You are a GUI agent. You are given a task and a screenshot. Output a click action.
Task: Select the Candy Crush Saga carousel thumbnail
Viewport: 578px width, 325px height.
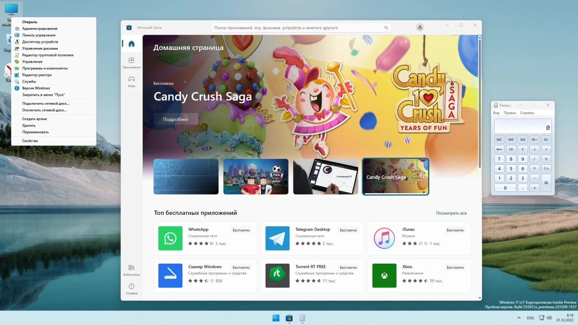click(396, 176)
